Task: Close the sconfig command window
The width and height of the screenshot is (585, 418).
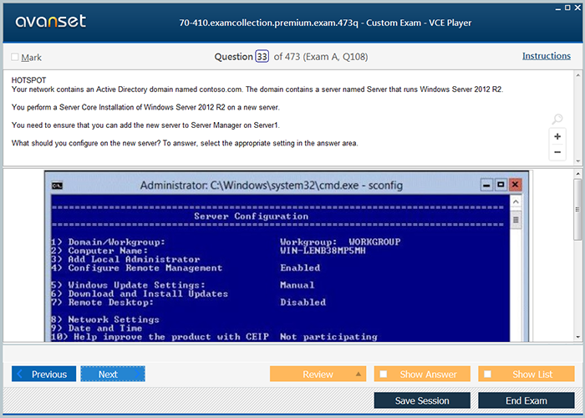Action: pyautogui.click(x=516, y=185)
